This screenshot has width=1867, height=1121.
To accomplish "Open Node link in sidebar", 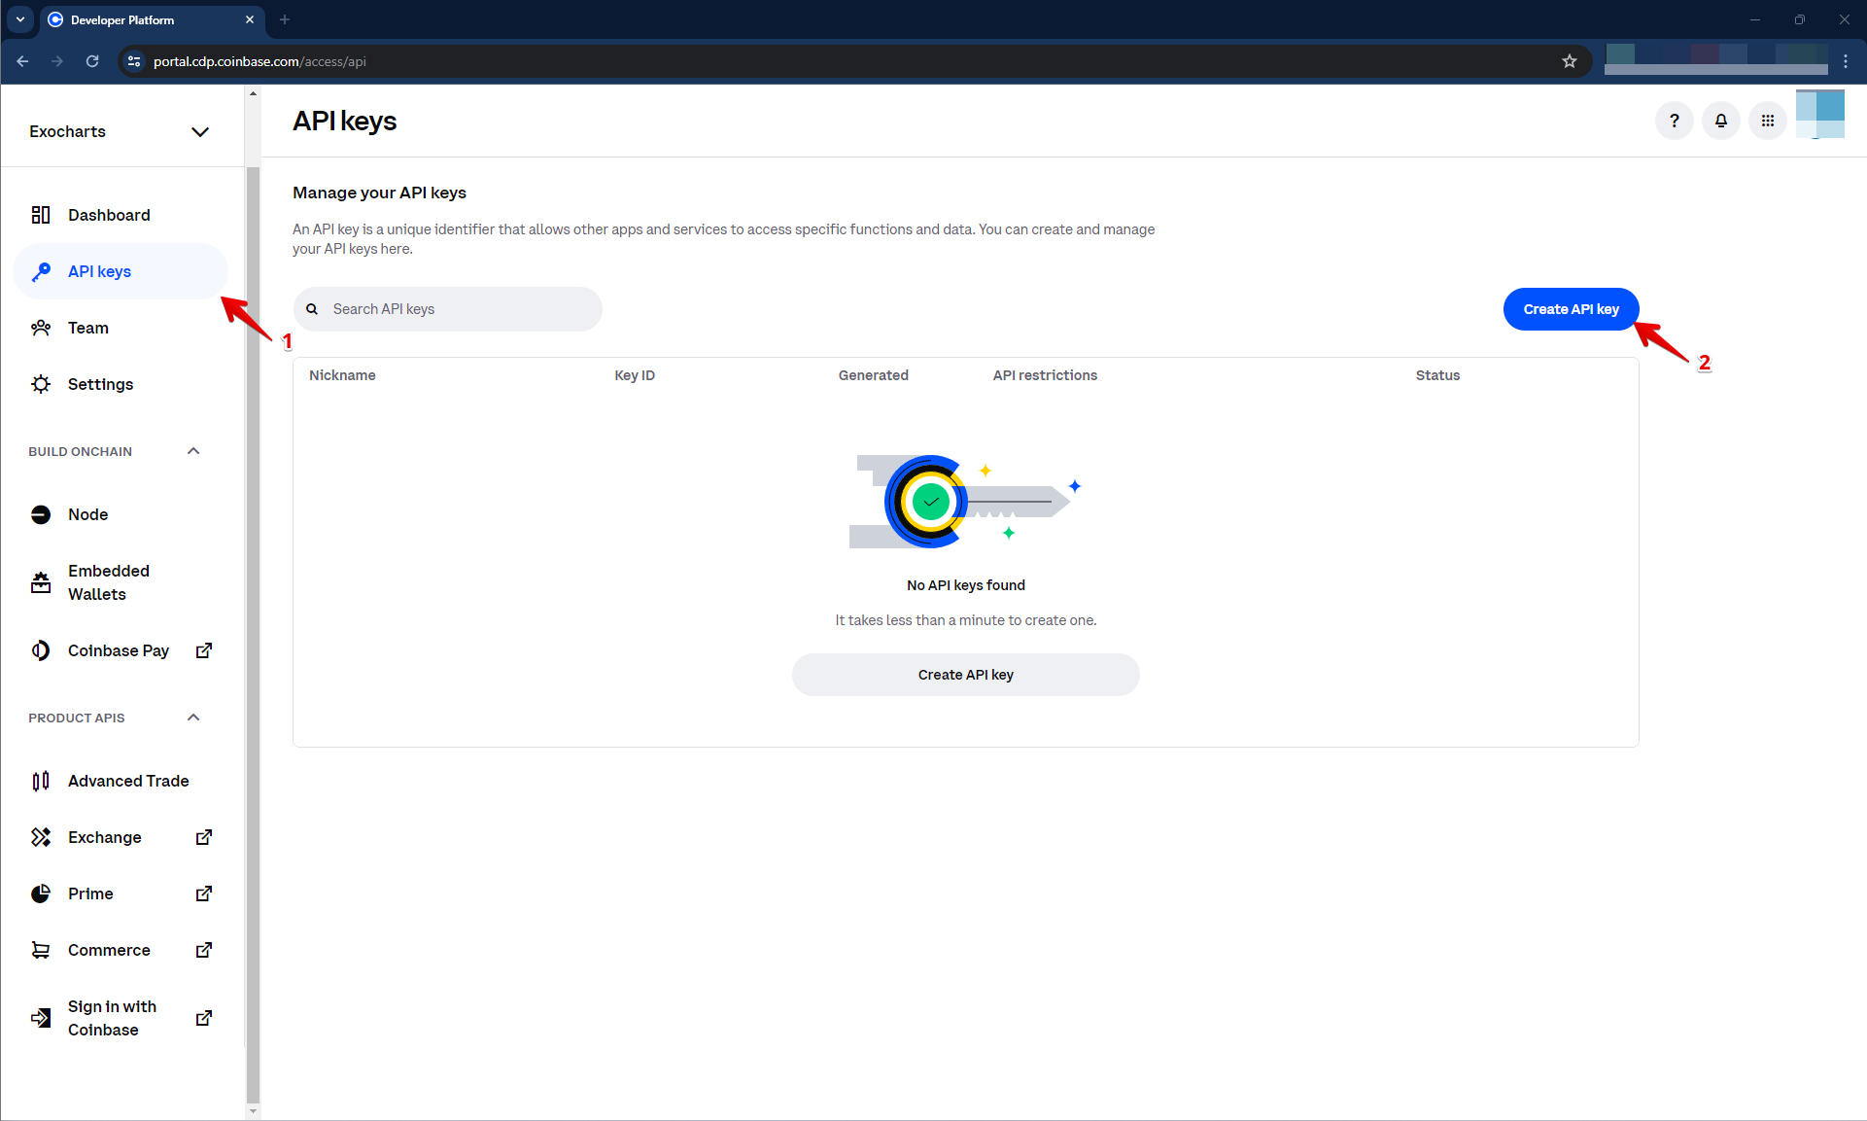I will [121, 514].
